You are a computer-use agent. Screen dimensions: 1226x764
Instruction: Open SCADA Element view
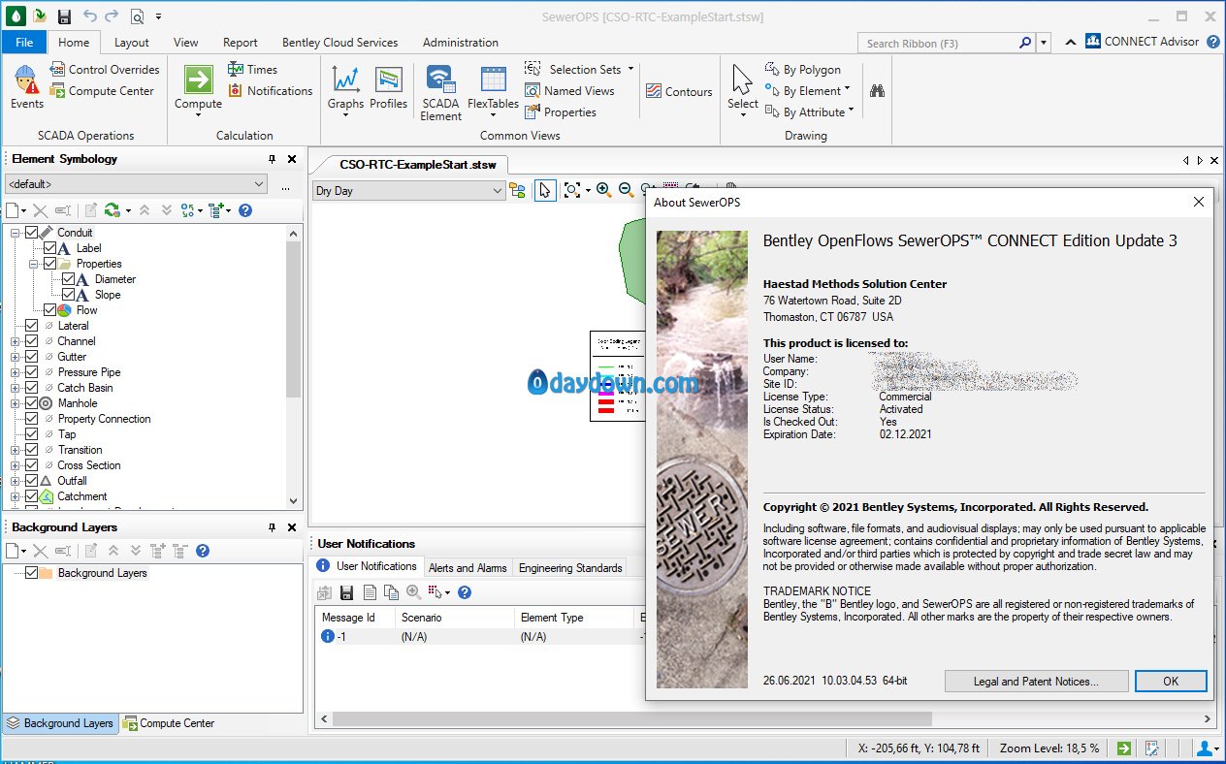(x=441, y=93)
